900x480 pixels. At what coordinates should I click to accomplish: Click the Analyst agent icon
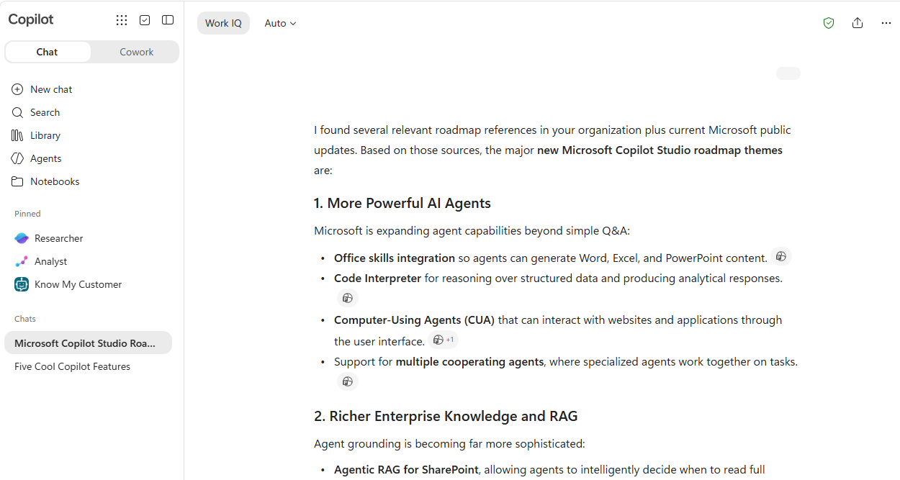22,261
